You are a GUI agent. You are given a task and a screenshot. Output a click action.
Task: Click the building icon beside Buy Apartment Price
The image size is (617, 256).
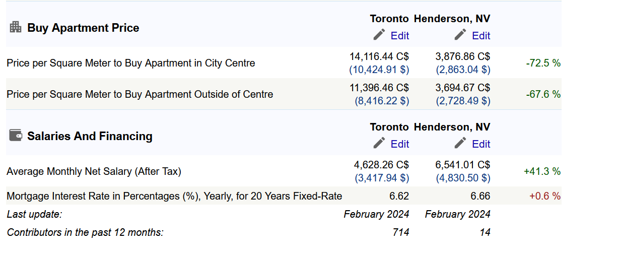(16, 27)
